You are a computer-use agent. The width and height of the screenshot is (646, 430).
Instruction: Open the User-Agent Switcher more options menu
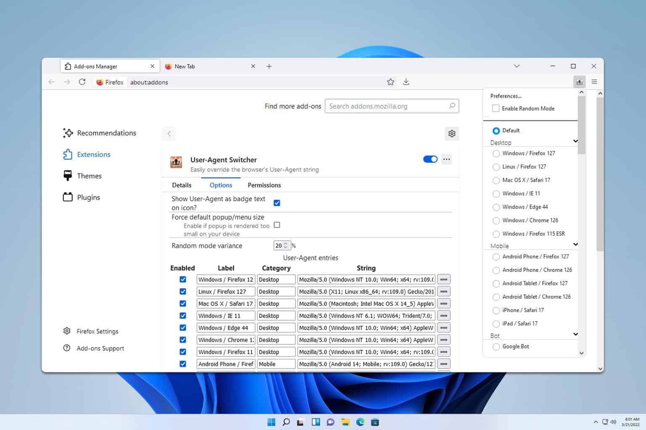coord(447,159)
